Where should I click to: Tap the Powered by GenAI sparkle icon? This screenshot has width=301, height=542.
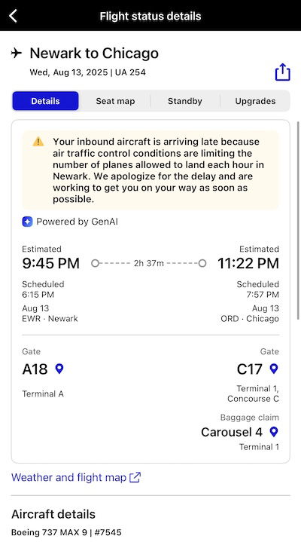[x=27, y=222]
